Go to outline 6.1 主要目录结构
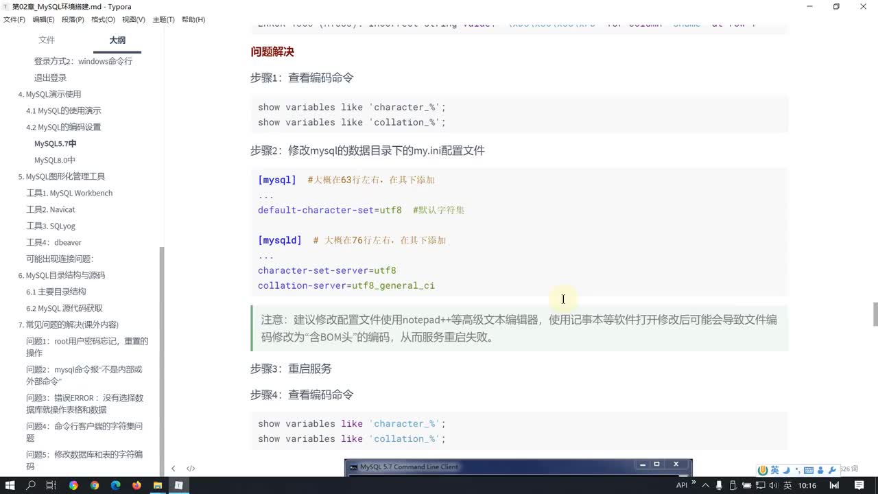The width and height of the screenshot is (878, 494). [x=56, y=292]
